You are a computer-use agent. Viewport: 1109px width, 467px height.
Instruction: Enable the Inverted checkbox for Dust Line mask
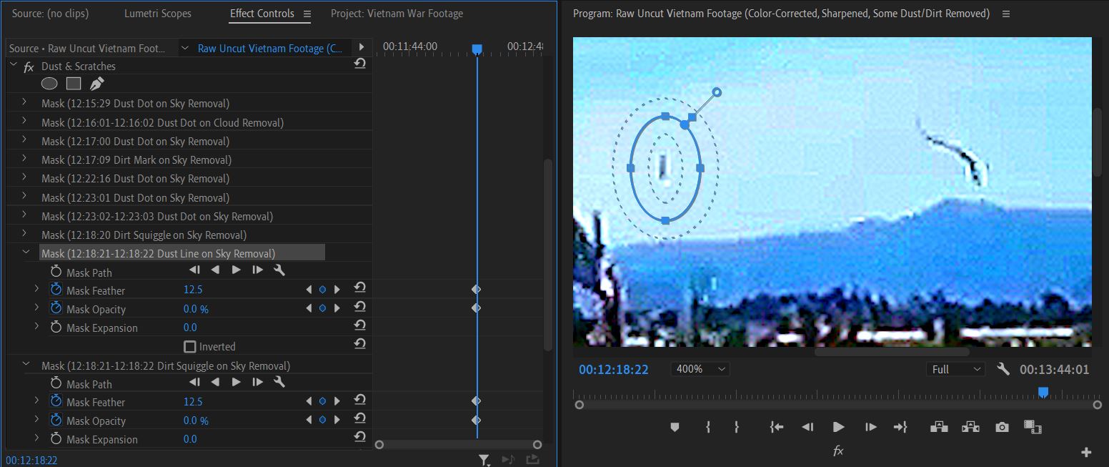coord(190,347)
